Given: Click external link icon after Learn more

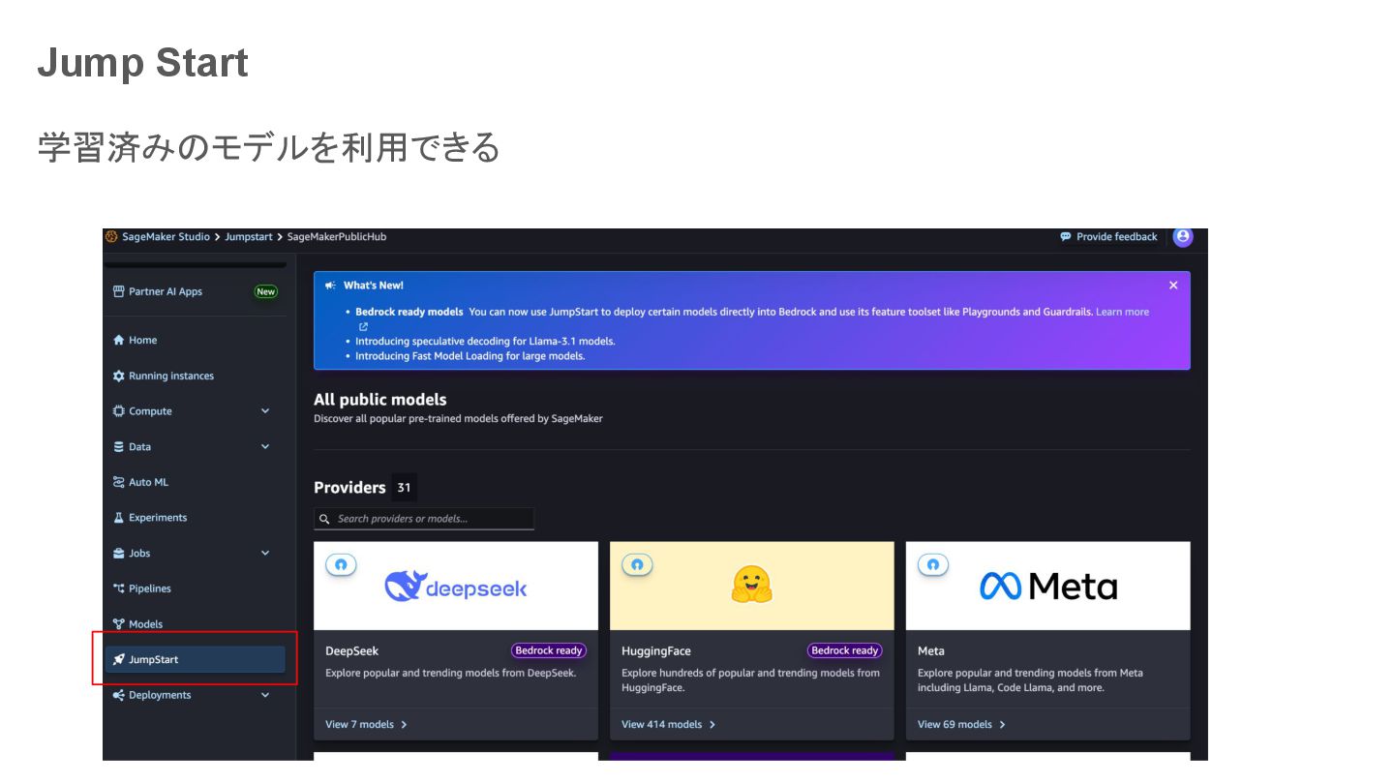Looking at the screenshot, I should coord(363,327).
